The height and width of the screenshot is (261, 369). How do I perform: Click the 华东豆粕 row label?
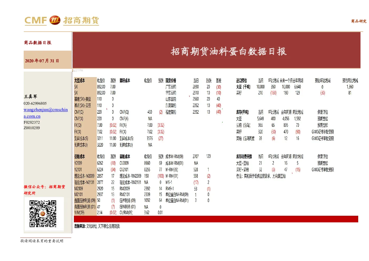tap(171, 93)
